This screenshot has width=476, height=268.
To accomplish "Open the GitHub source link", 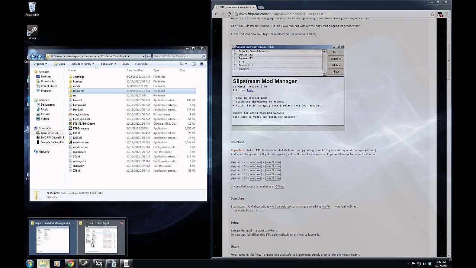I will 280,186.
